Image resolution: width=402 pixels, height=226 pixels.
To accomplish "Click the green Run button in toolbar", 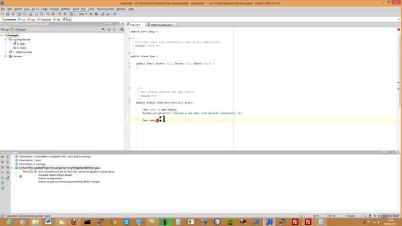I will coord(91,14).
